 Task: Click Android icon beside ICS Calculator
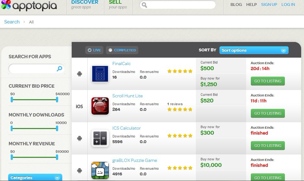(x=80, y=138)
